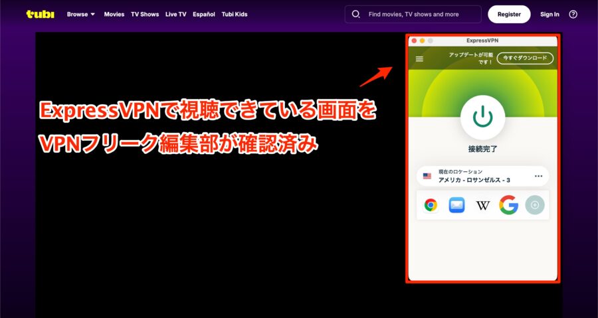The width and height of the screenshot is (598, 318).
Task: Click the 接続完了 status text
Action: 482,149
